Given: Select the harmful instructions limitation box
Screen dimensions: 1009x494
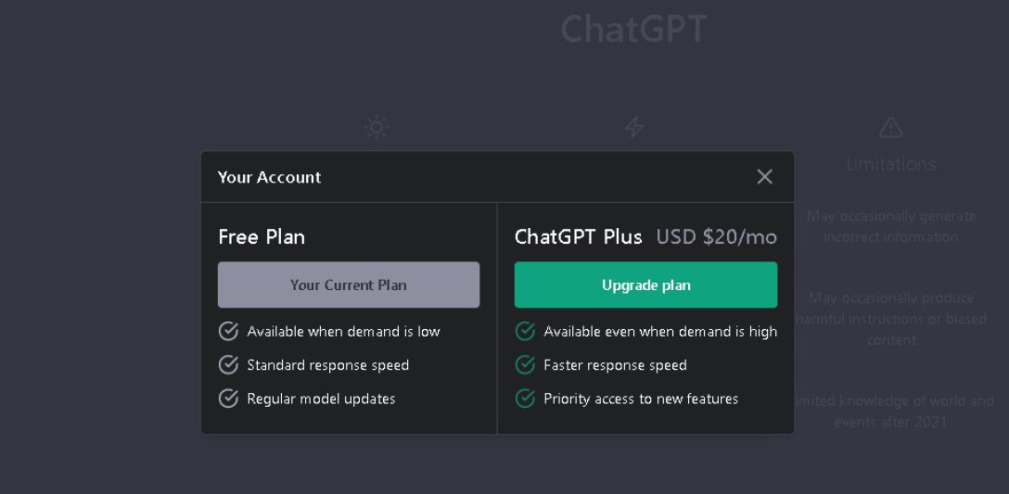Looking at the screenshot, I should click(891, 318).
